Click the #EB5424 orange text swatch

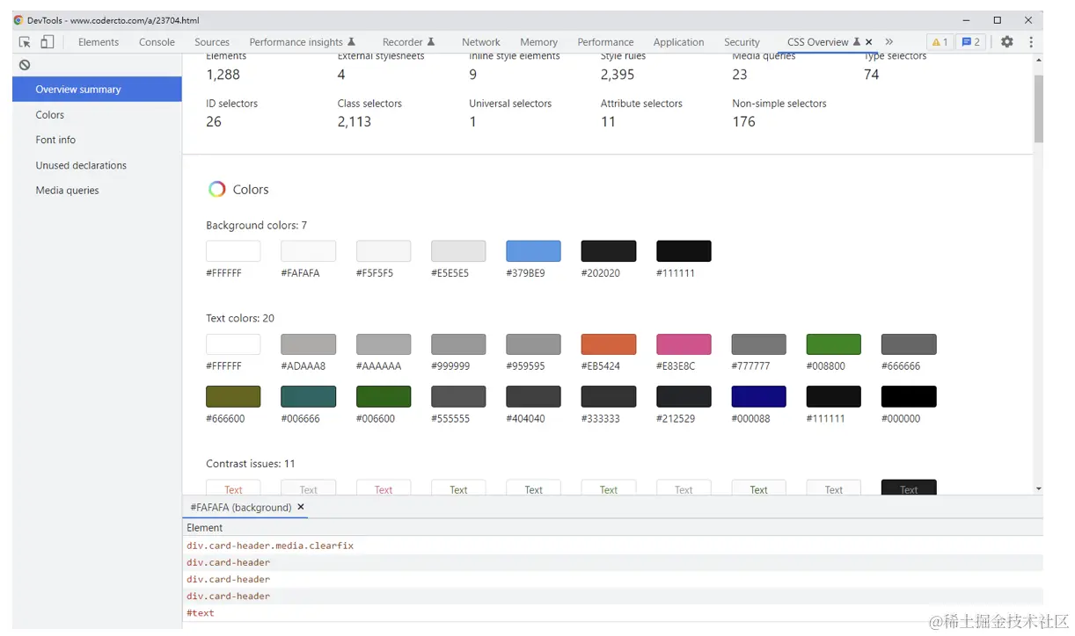pyautogui.click(x=609, y=344)
